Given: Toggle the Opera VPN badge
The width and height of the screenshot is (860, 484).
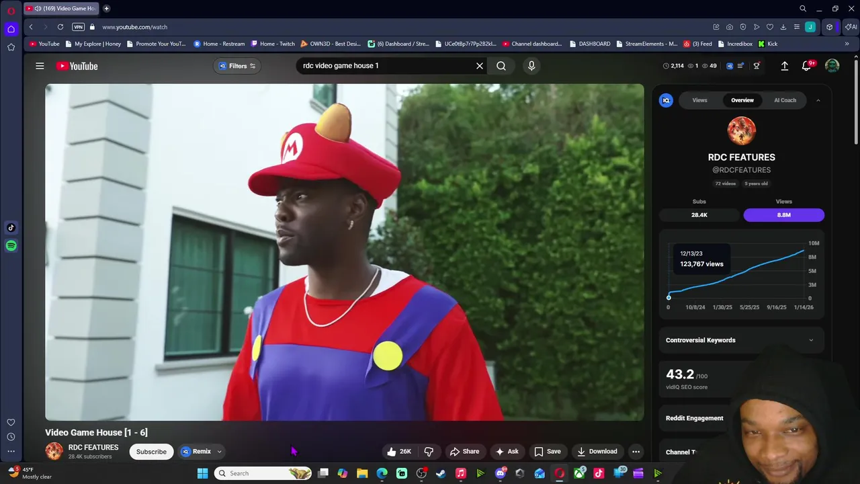Looking at the screenshot, I should 79,27.
